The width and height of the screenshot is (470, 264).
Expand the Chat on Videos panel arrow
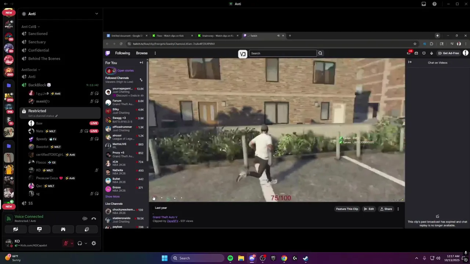click(410, 62)
